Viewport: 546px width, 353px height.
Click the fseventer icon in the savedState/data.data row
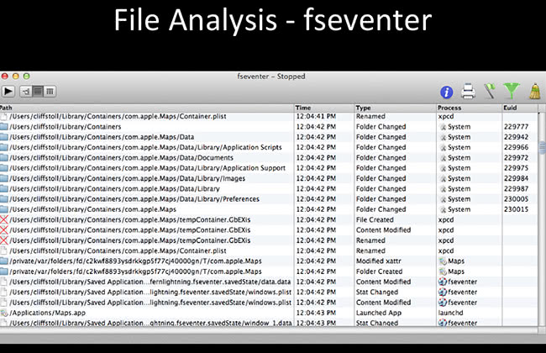(442, 282)
